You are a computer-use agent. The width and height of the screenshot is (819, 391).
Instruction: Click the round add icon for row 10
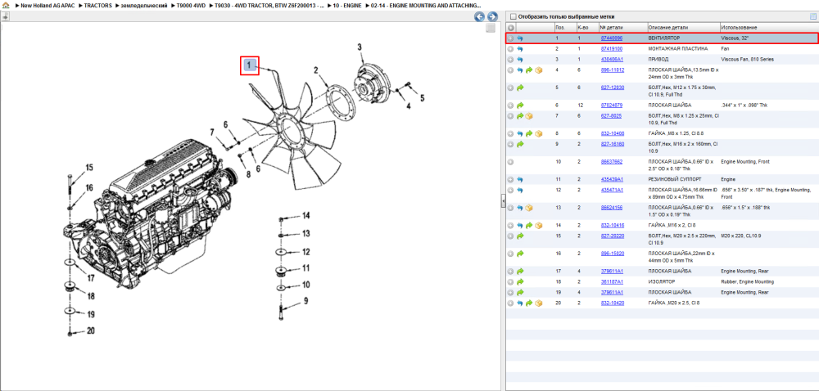tap(511, 162)
